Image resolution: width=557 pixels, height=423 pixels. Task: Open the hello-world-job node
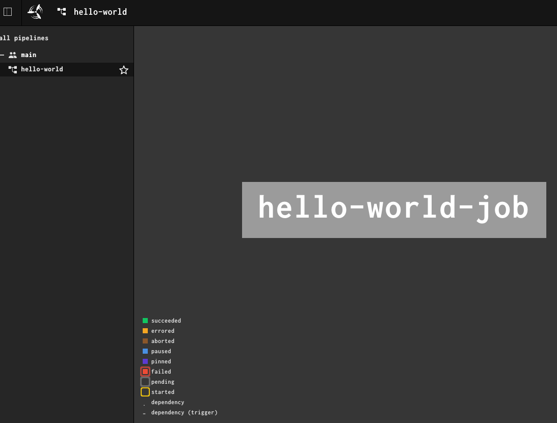coord(393,209)
